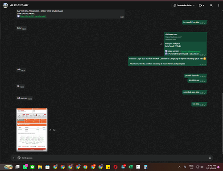Show hidden system tray icons chevron
This screenshot has width=223, height=171.
click(x=179, y=167)
